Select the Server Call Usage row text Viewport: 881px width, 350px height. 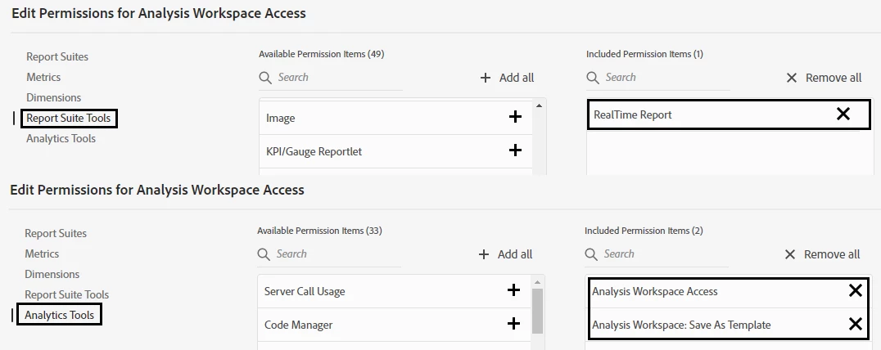(x=305, y=291)
